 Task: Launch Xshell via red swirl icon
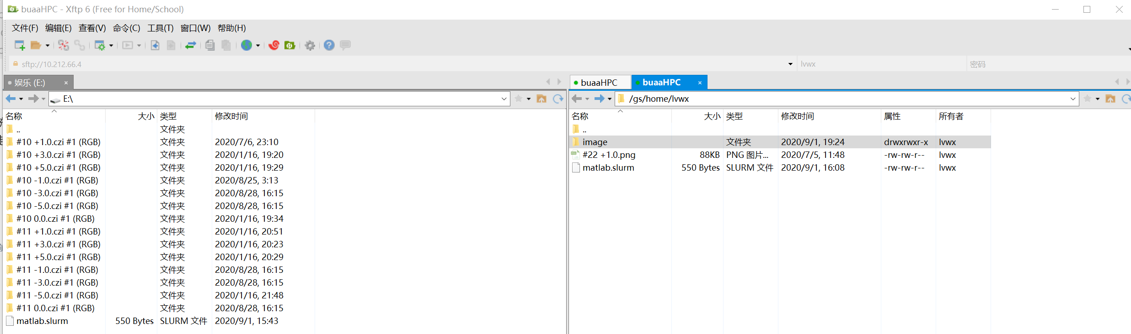pyautogui.click(x=274, y=45)
